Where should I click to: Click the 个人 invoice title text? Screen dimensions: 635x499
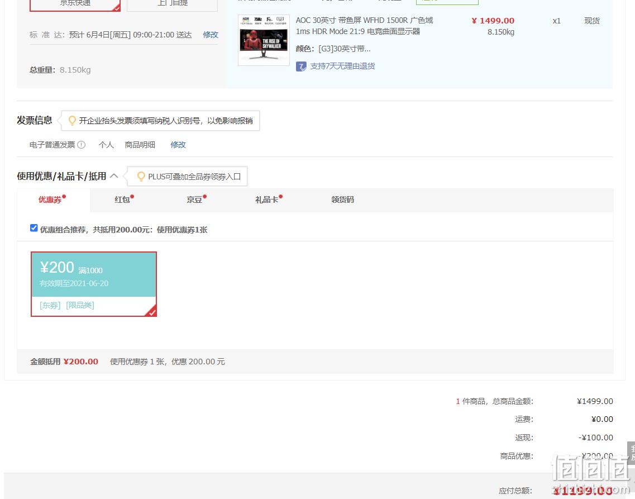pos(106,145)
